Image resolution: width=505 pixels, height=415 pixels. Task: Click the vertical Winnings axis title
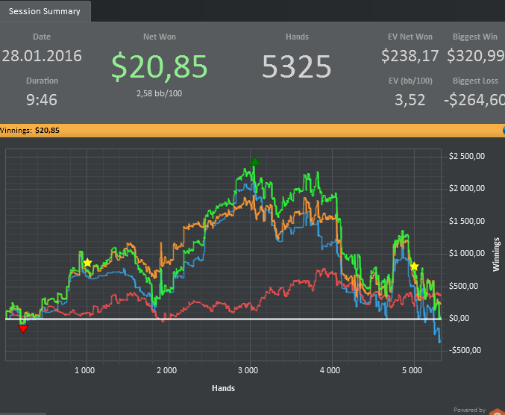coord(496,255)
